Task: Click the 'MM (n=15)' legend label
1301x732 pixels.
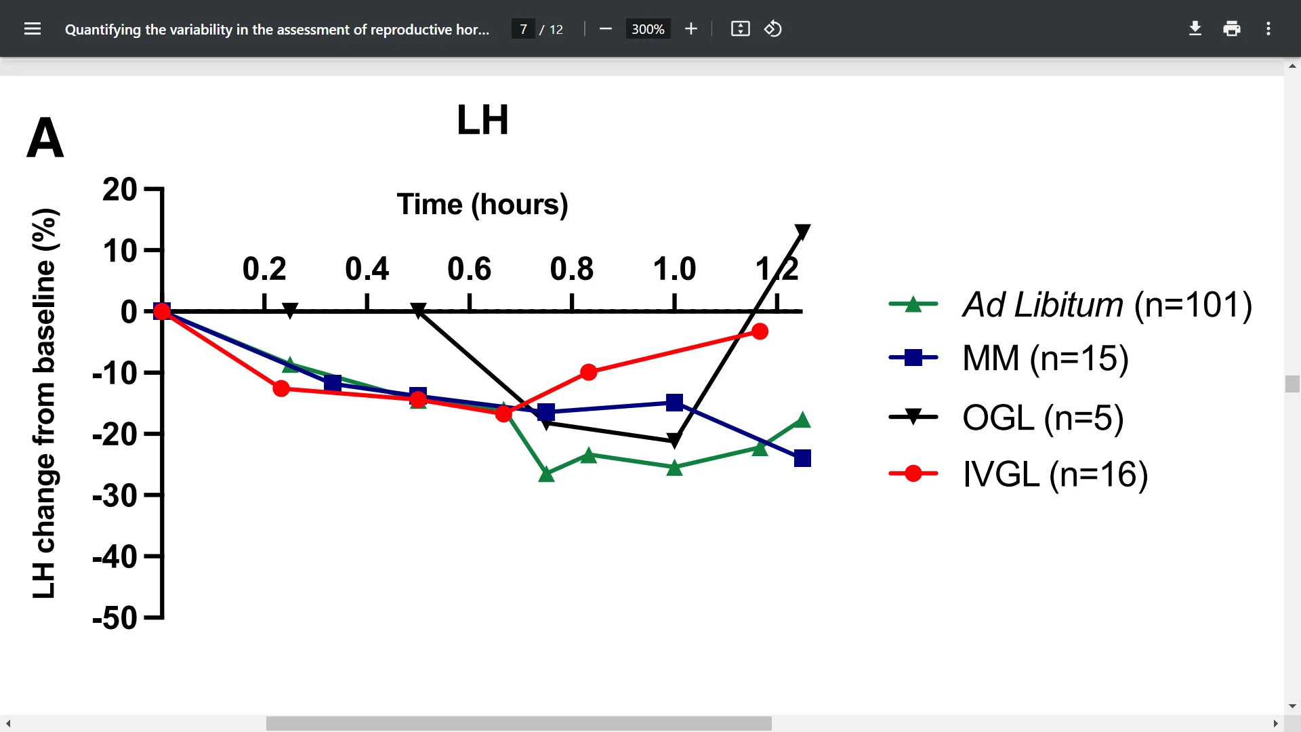Action: [1046, 358]
